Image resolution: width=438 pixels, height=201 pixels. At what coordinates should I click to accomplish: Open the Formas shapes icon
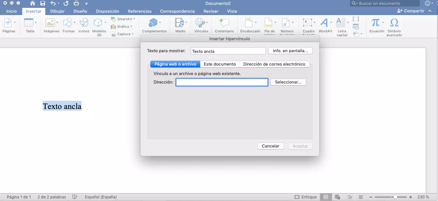click(x=68, y=23)
